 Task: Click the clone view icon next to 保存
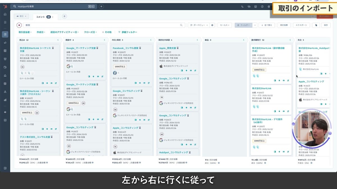pos(316,25)
